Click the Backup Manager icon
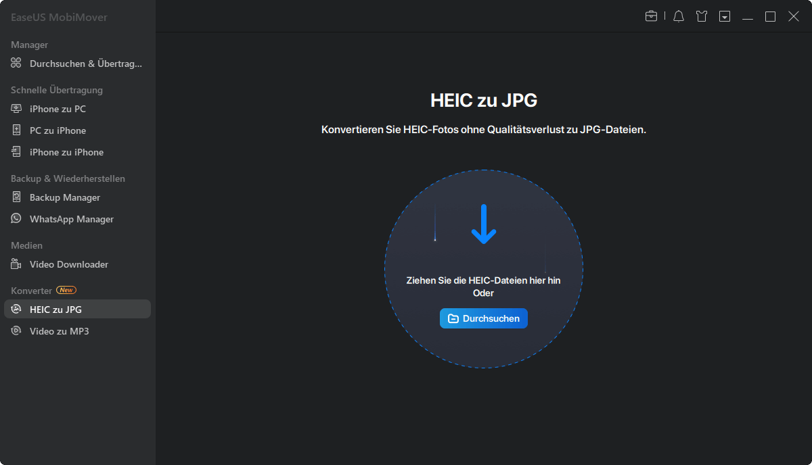 click(16, 197)
